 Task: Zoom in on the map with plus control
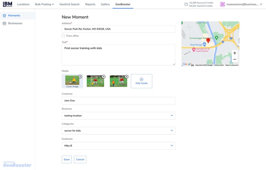pyautogui.click(x=235, y=53)
